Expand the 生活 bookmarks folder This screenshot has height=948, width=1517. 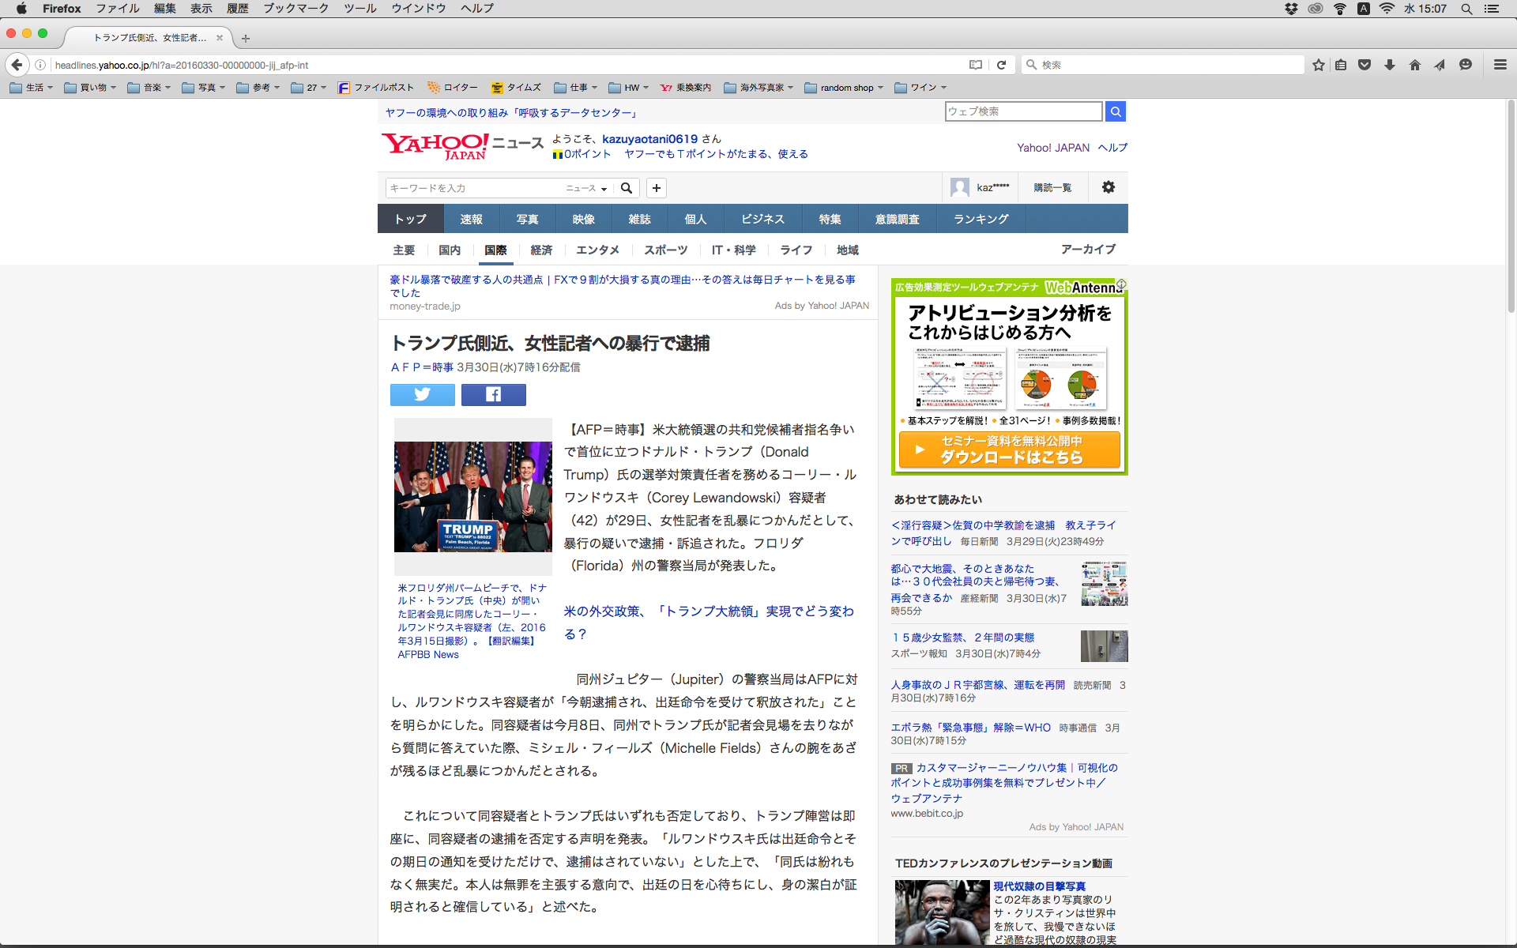pyautogui.click(x=32, y=88)
